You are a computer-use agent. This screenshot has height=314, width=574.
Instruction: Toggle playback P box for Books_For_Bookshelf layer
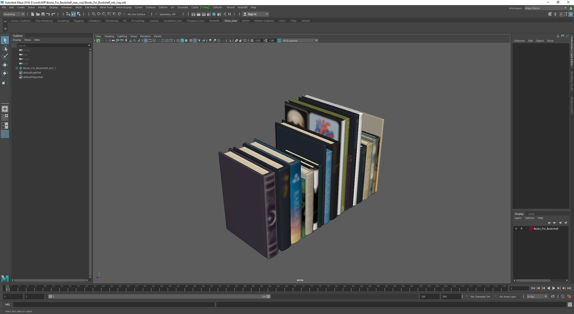521,229
